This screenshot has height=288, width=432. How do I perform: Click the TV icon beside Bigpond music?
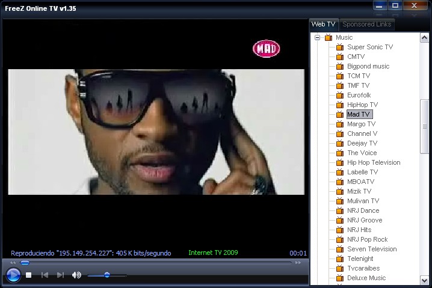point(340,66)
